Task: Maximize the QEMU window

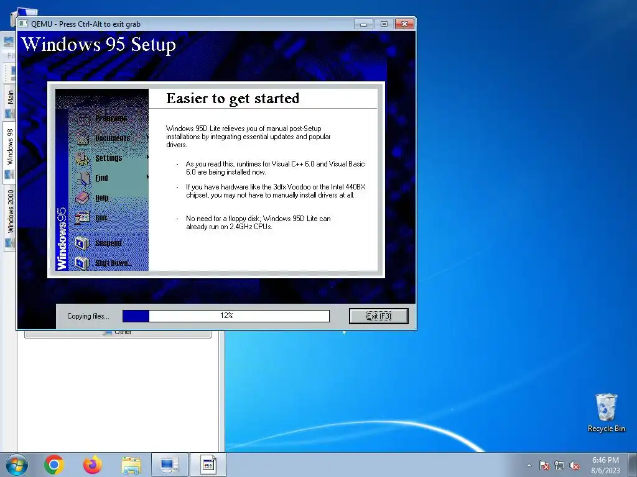Action: click(384, 24)
